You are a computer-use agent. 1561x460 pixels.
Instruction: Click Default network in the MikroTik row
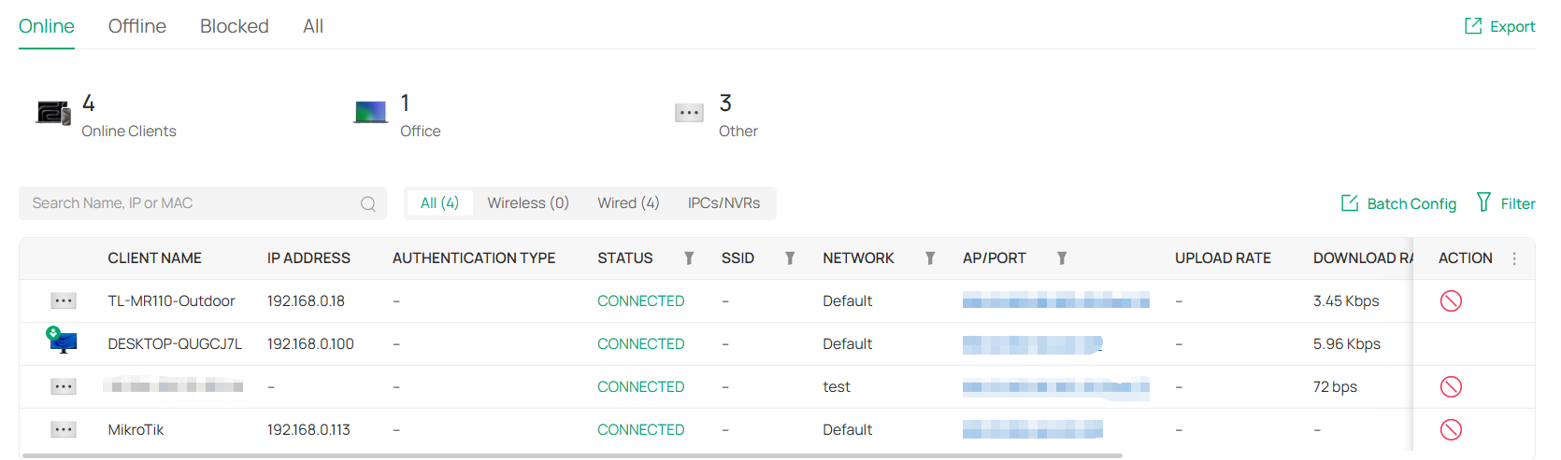click(x=848, y=429)
